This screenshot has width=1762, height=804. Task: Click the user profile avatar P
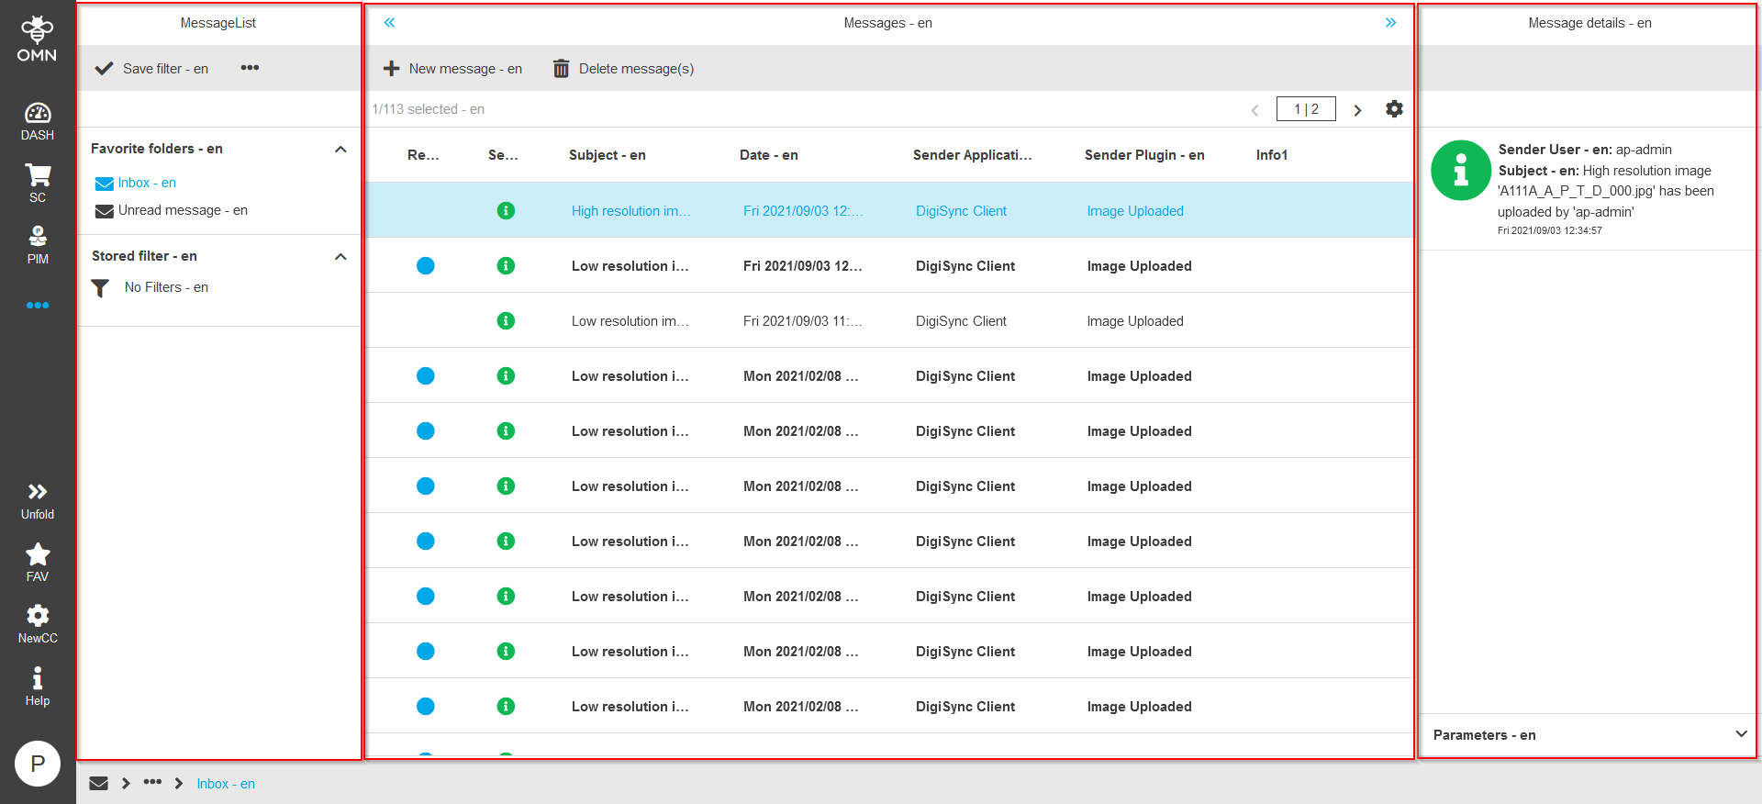[38, 764]
